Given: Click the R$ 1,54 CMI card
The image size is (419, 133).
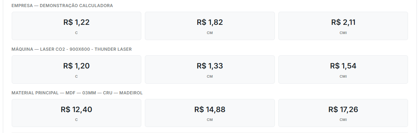Looking at the screenshot, I should tap(343, 70).
